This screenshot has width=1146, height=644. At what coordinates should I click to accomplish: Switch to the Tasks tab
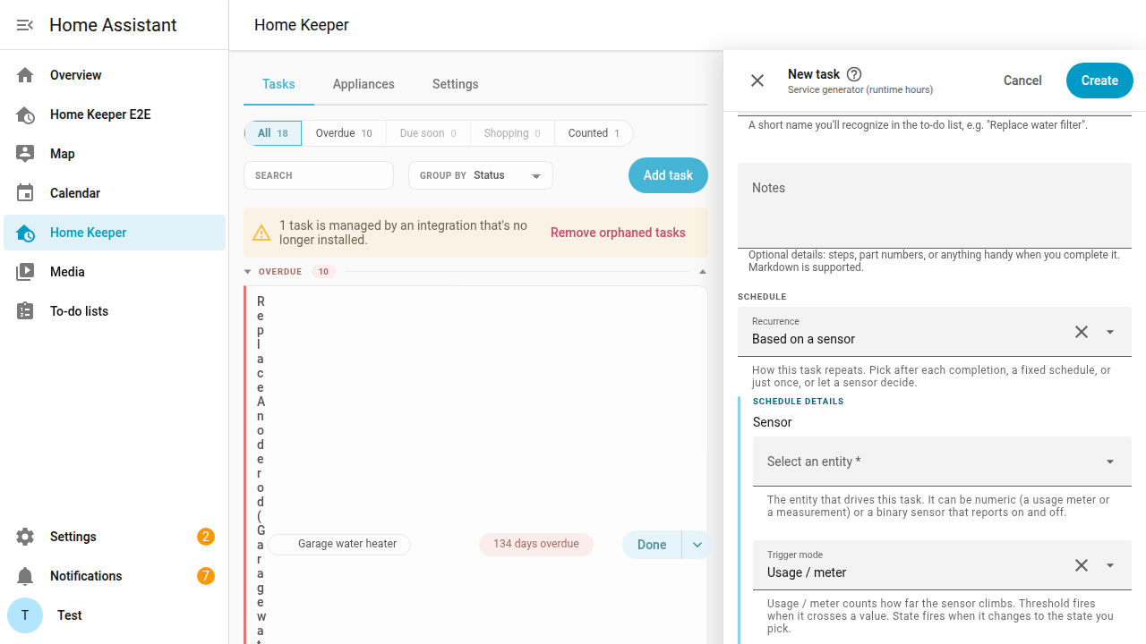278,84
